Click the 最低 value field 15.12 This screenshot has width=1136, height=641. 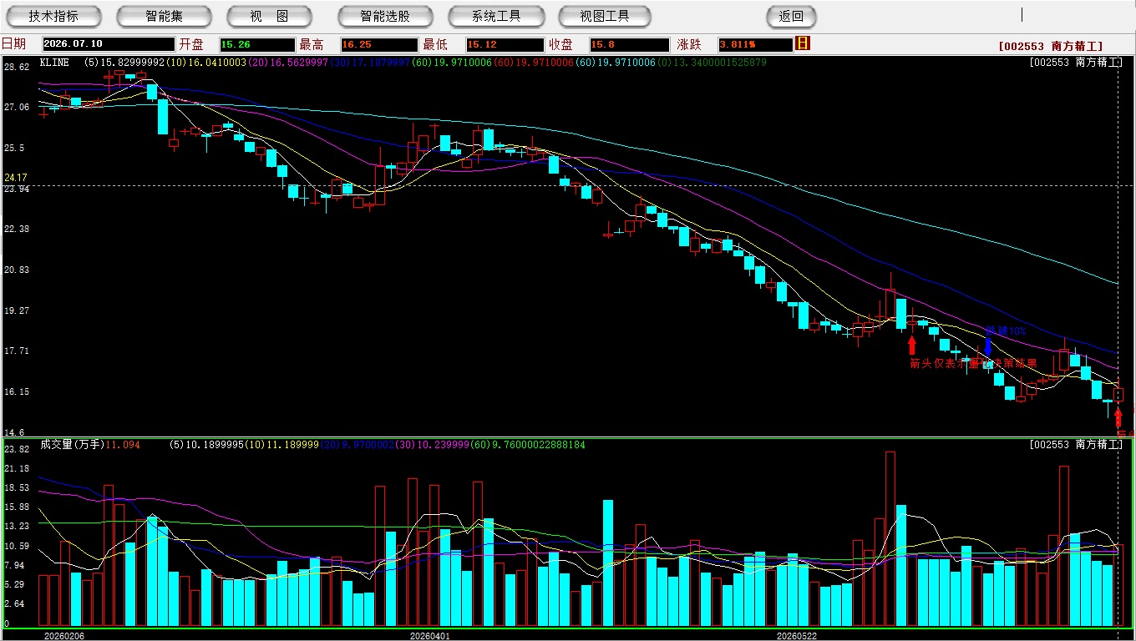(x=505, y=44)
